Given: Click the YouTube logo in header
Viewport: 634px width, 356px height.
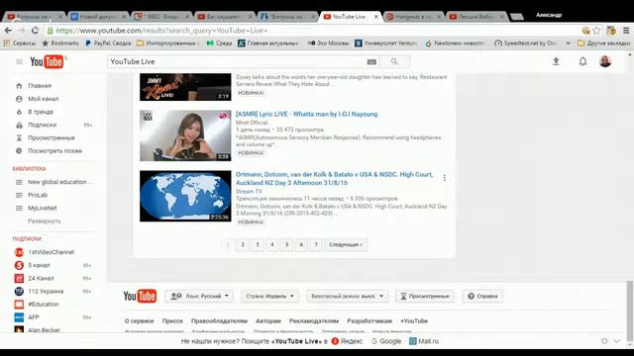Looking at the screenshot, I should click(47, 61).
